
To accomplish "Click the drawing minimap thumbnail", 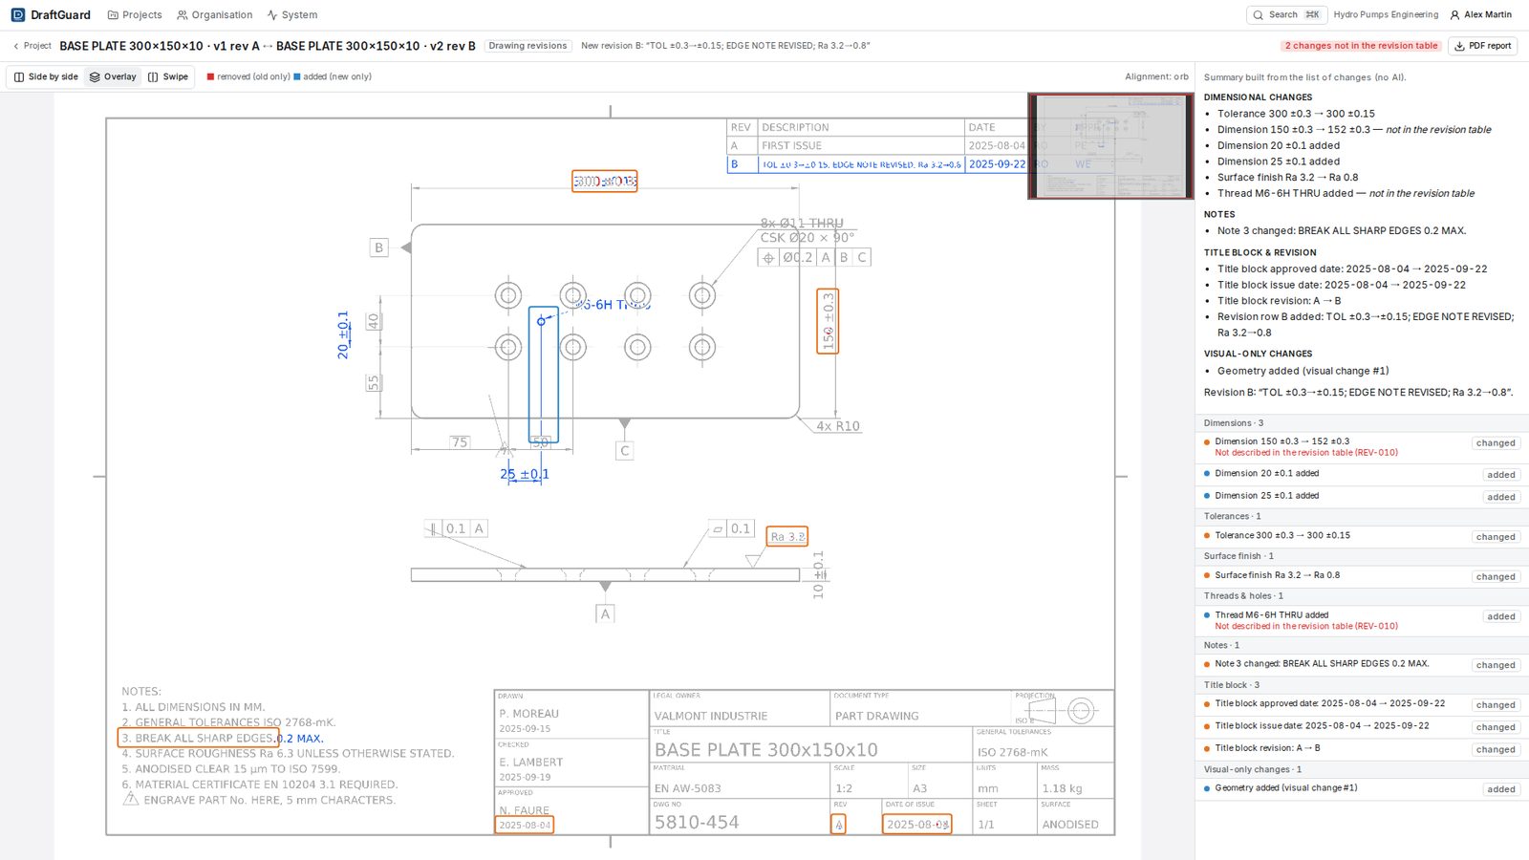I will click(x=1110, y=145).
